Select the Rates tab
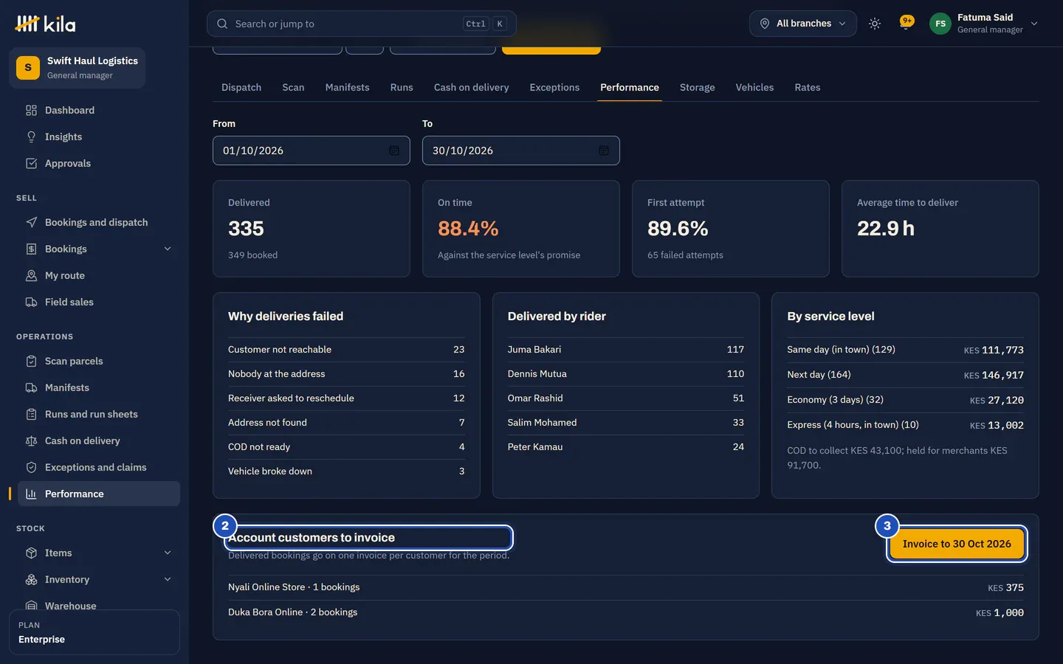This screenshot has height=664, width=1063. [808, 87]
